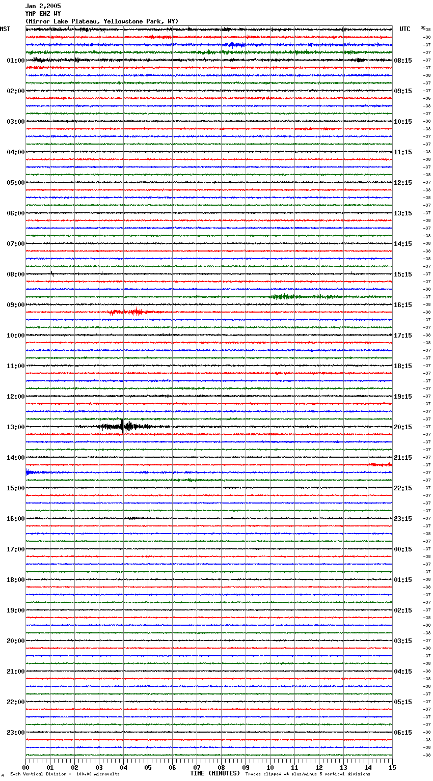Click the date text "Jan 2,2005"
Viewport: 433px width, 781px height.
click(43, 6)
